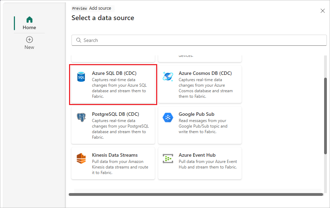Click the search magnifier icon
This screenshot has height=208, width=330.
78,40
